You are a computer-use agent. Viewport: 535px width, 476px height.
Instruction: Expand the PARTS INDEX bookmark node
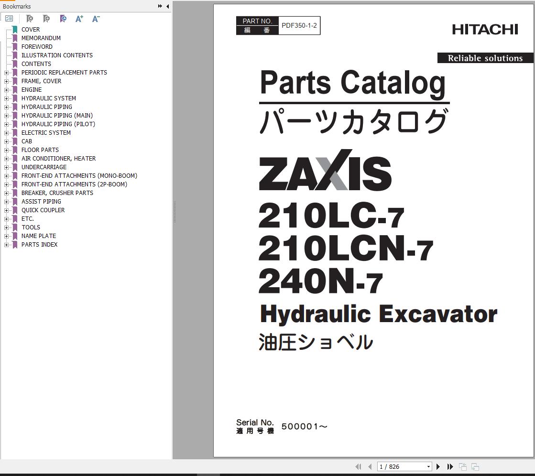pos(6,245)
